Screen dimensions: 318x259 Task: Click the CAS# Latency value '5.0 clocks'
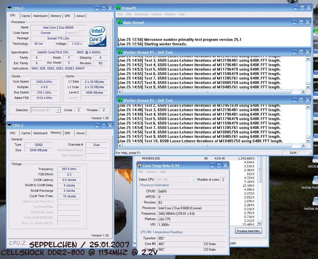(69, 180)
